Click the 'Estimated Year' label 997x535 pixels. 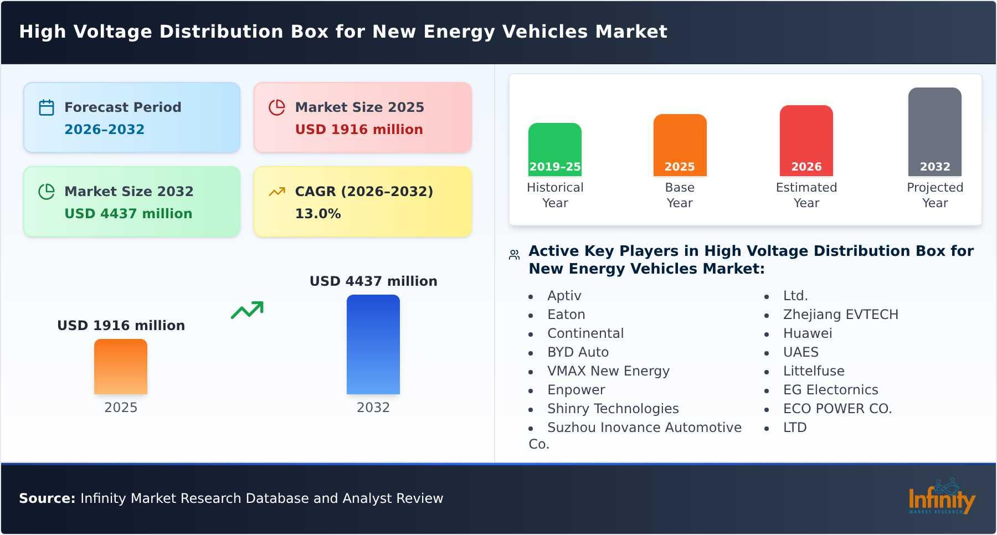pos(806,195)
